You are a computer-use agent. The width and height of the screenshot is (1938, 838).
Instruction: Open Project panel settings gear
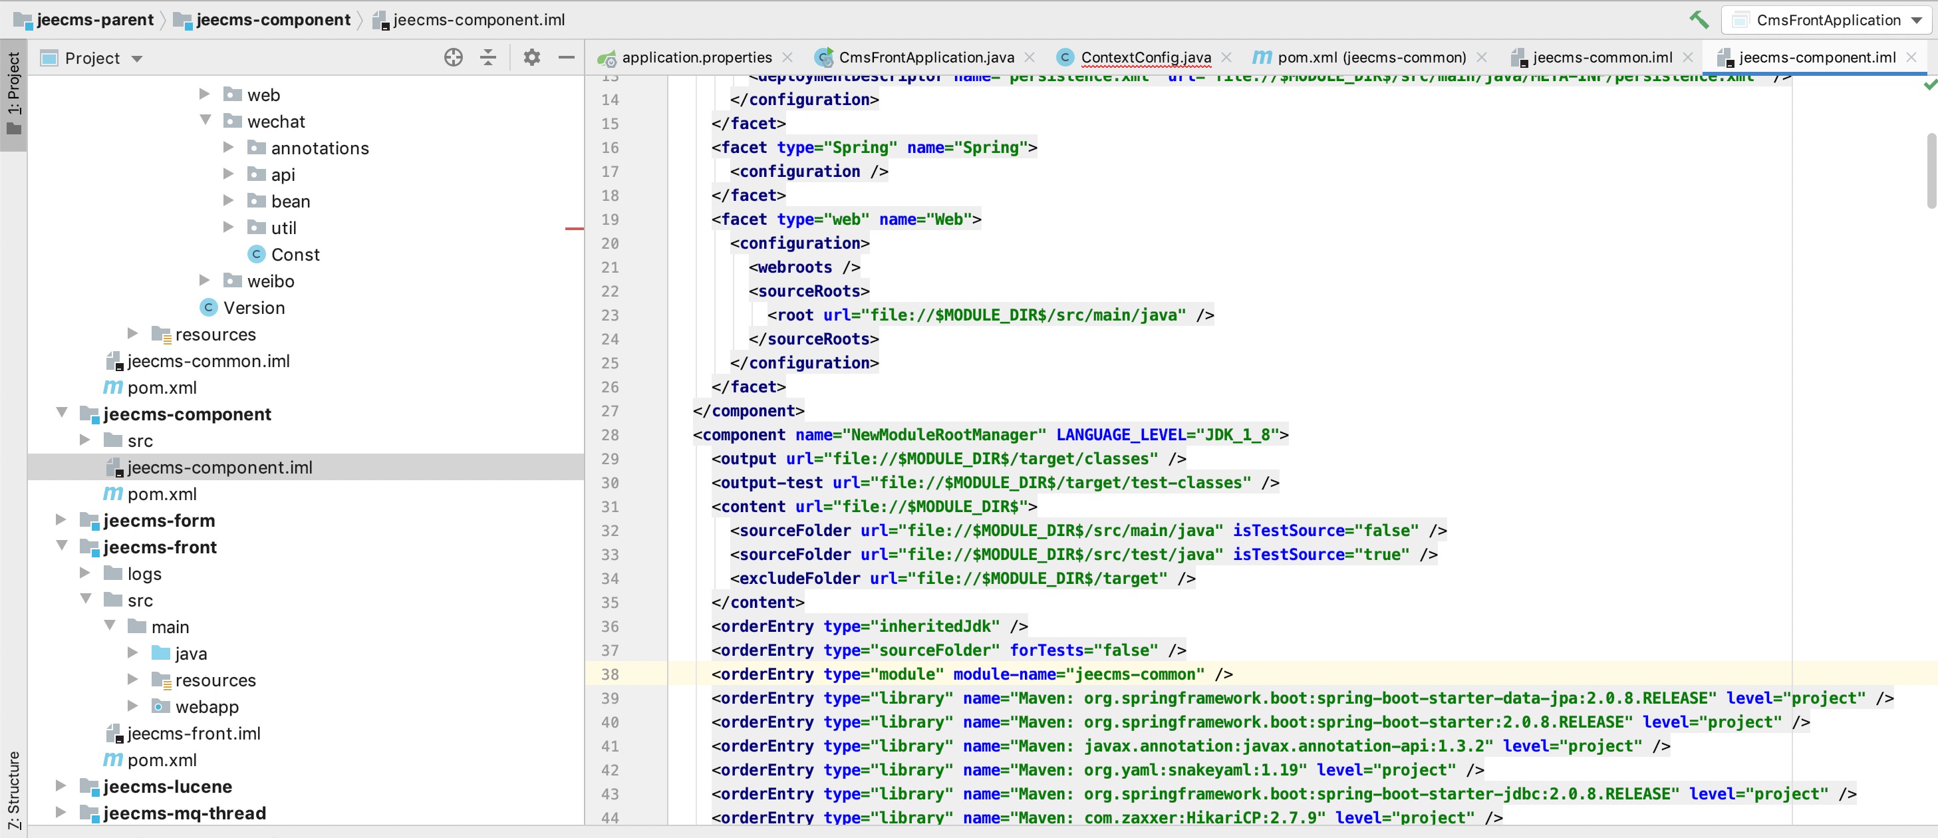531,58
